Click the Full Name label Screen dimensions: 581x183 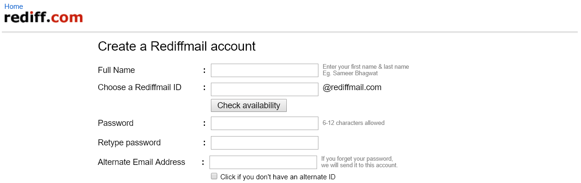point(116,70)
